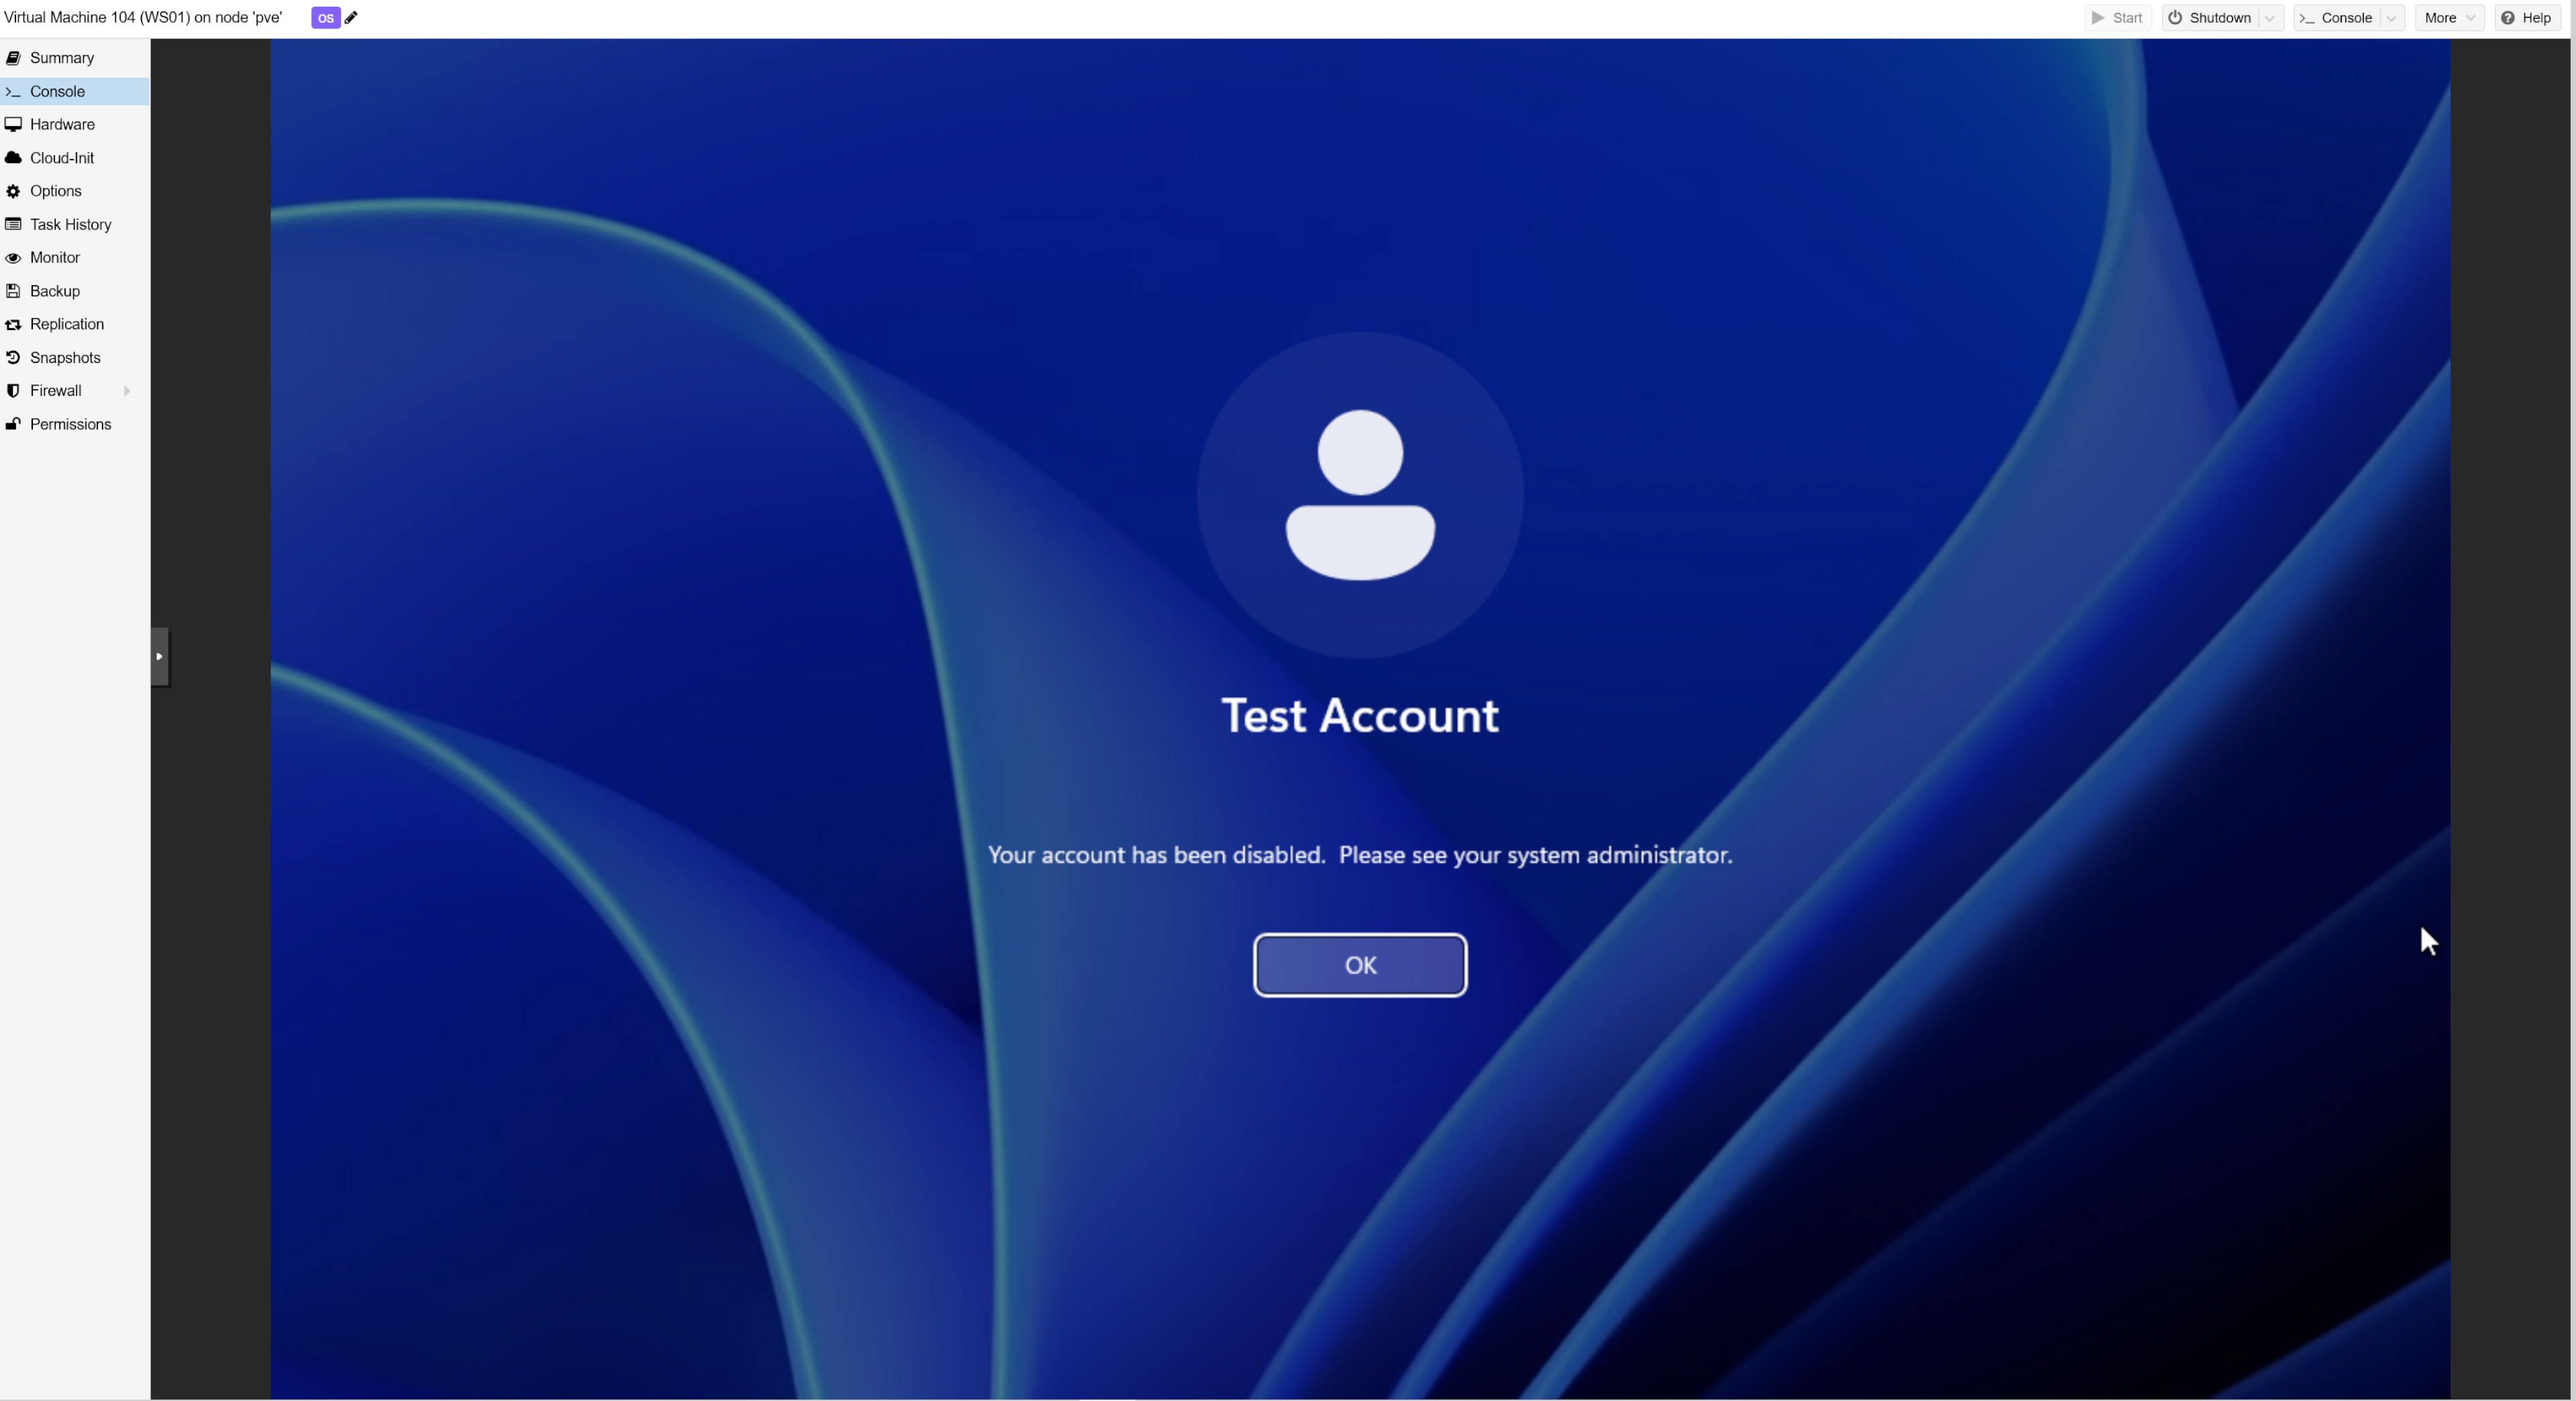The image size is (2576, 1401).
Task: Click the Backup floppy disk icon
Action: click(x=13, y=291)
